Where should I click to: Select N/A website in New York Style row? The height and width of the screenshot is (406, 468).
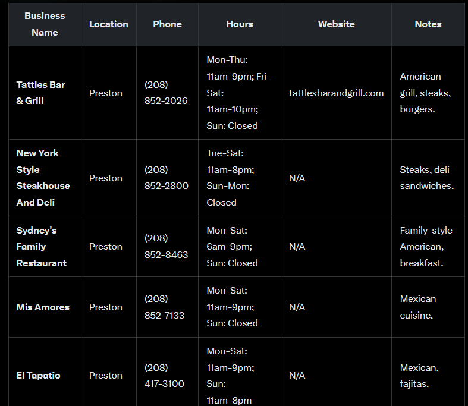point(297,178)
